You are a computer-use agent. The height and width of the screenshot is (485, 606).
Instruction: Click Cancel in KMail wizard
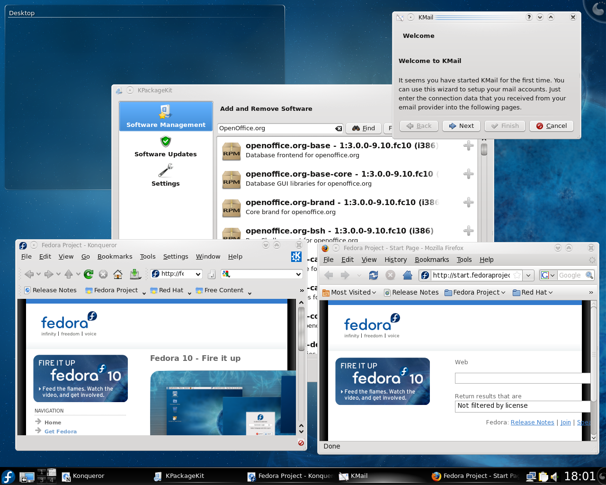[552, 126]
